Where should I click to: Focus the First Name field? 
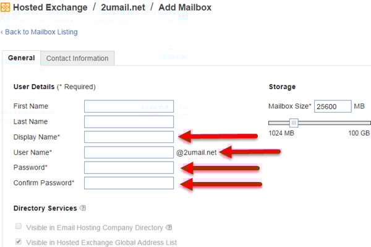pyautogui.click(x=129, y=106)
